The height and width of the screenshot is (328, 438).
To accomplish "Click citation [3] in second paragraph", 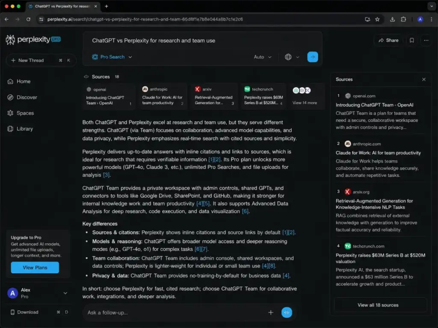I will coord(107,175).
